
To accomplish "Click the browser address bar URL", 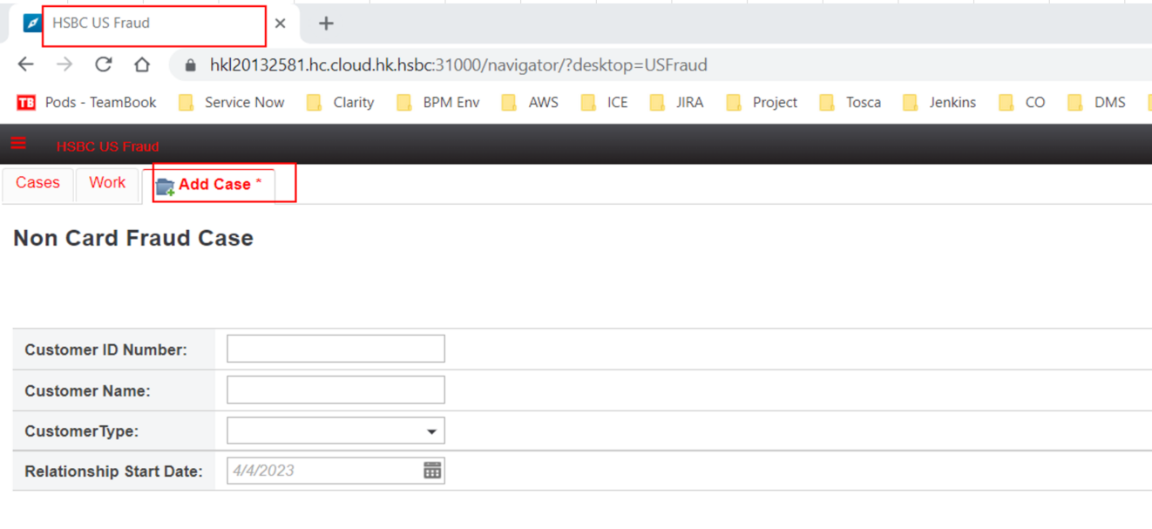I will click(458, 65).
